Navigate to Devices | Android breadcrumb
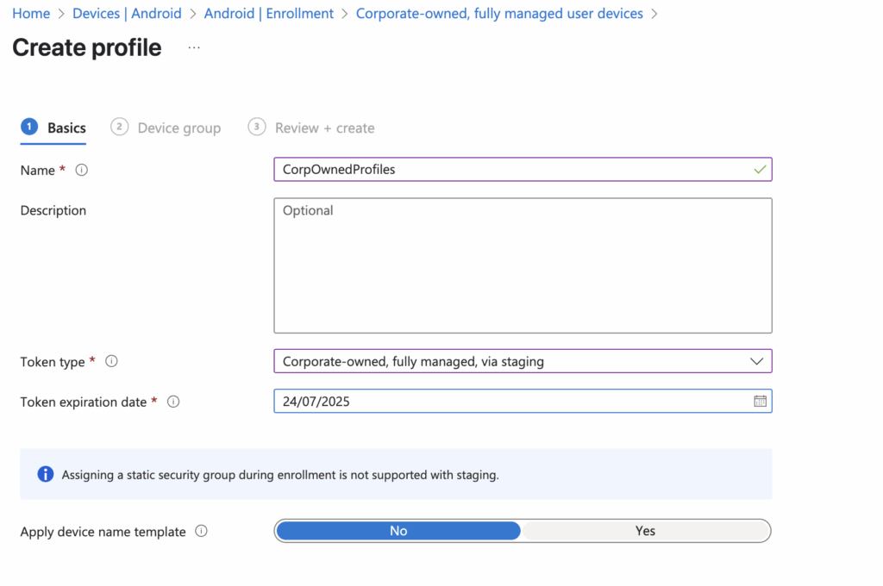The width and height of the screenshot is (883, 586). tap(127, 14)
